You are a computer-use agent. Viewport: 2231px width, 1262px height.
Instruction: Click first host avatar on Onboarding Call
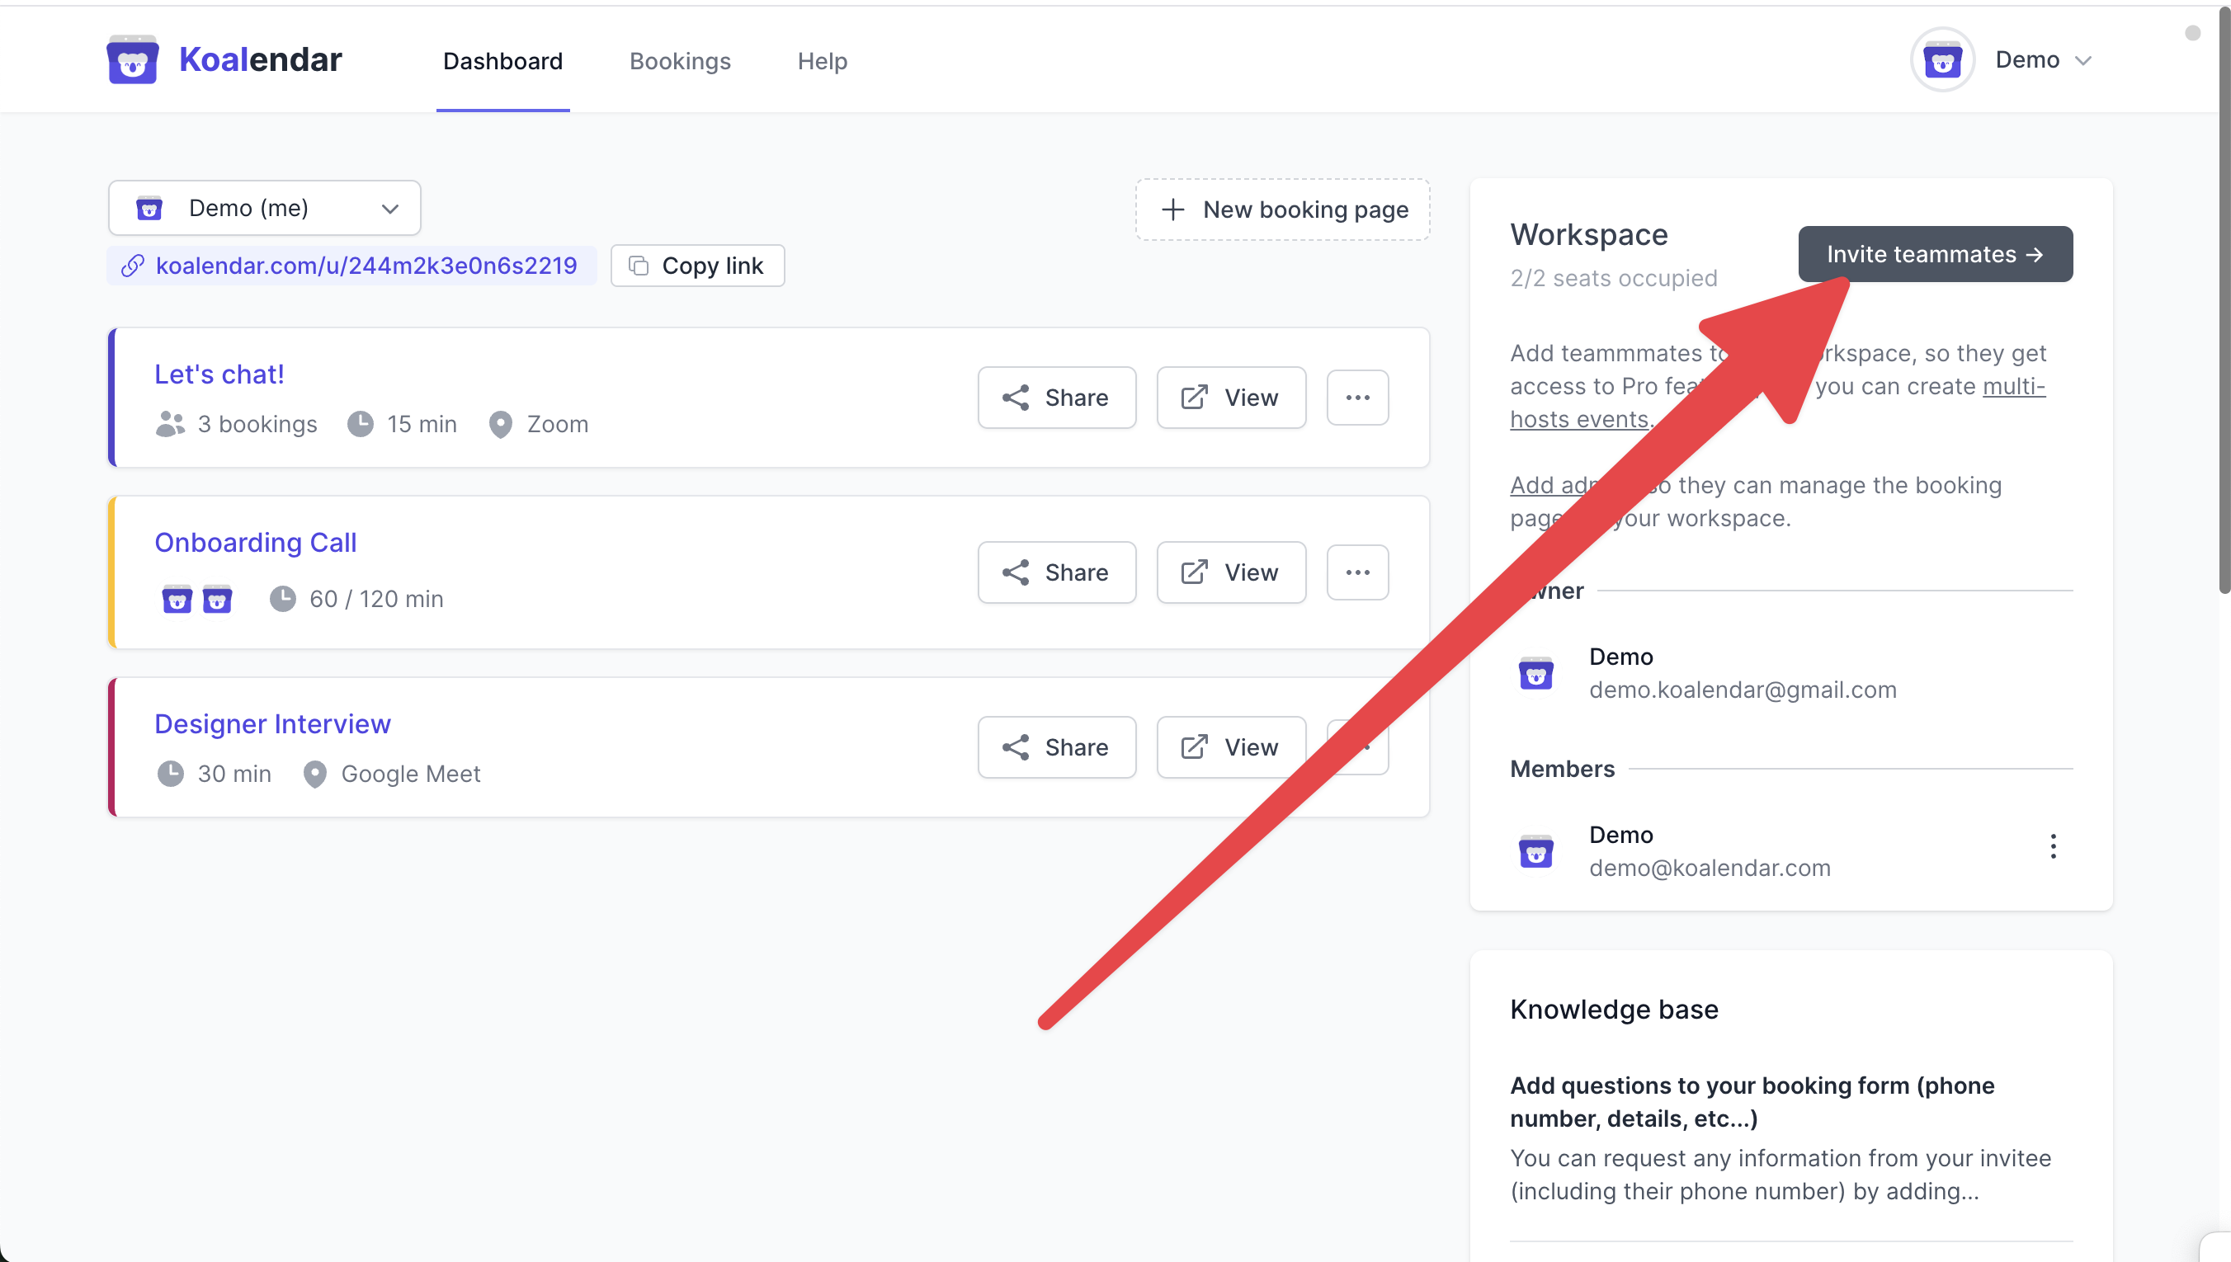tap(177, 599)
